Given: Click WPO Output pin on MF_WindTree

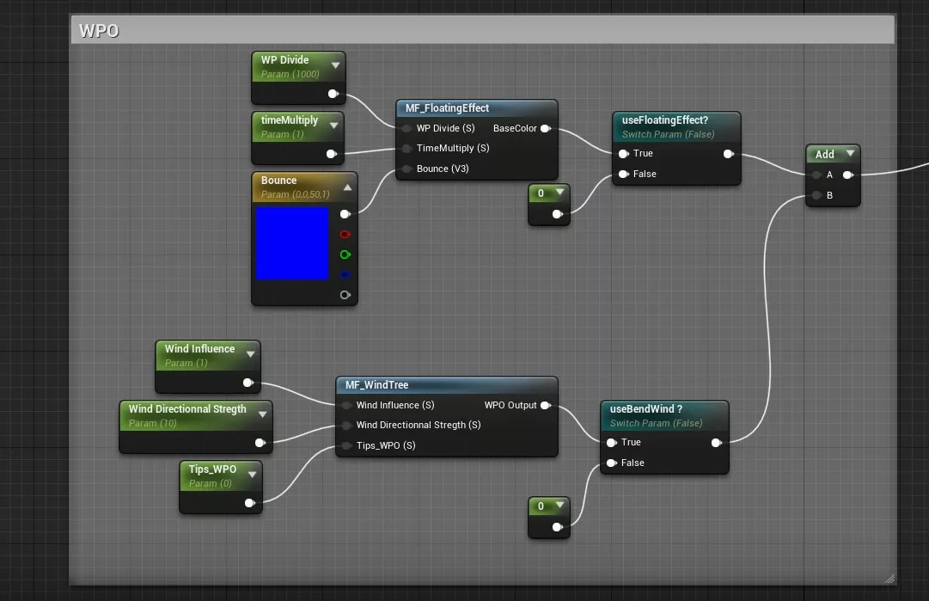Looking at the screenshot, I should coord(546,405).
